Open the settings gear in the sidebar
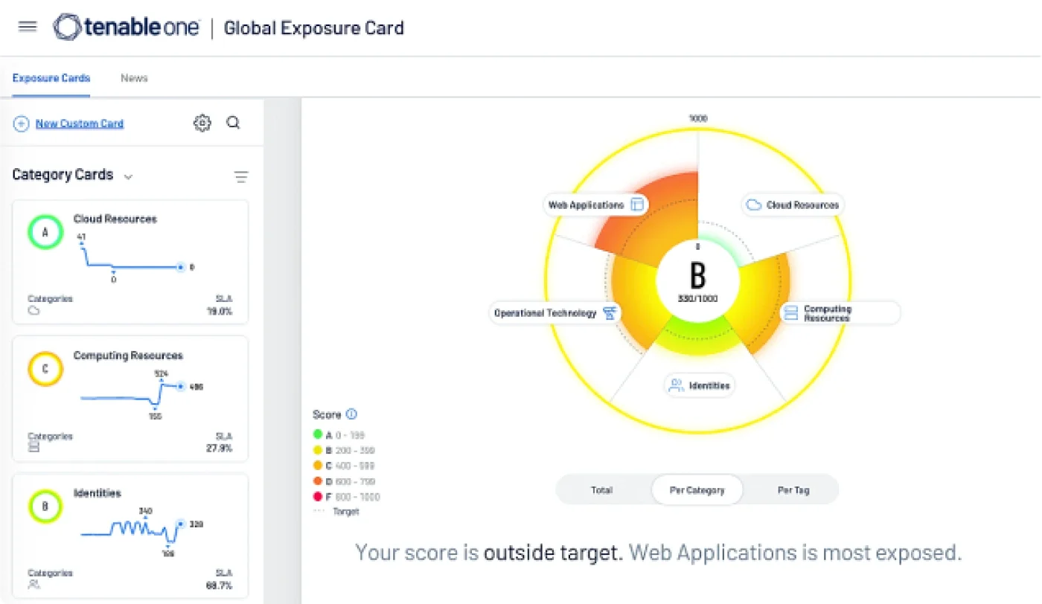 (202, 123)
